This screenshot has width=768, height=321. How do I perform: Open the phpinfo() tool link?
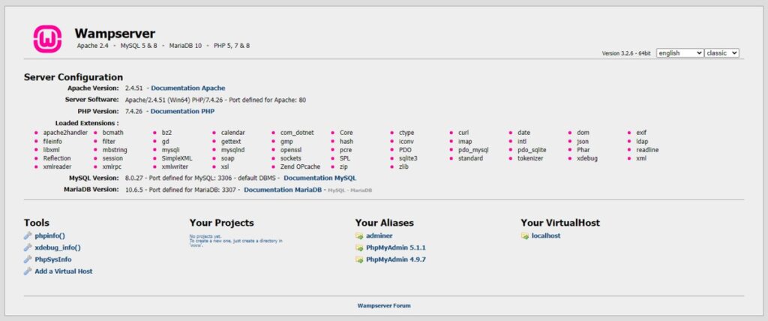[50, 235]
